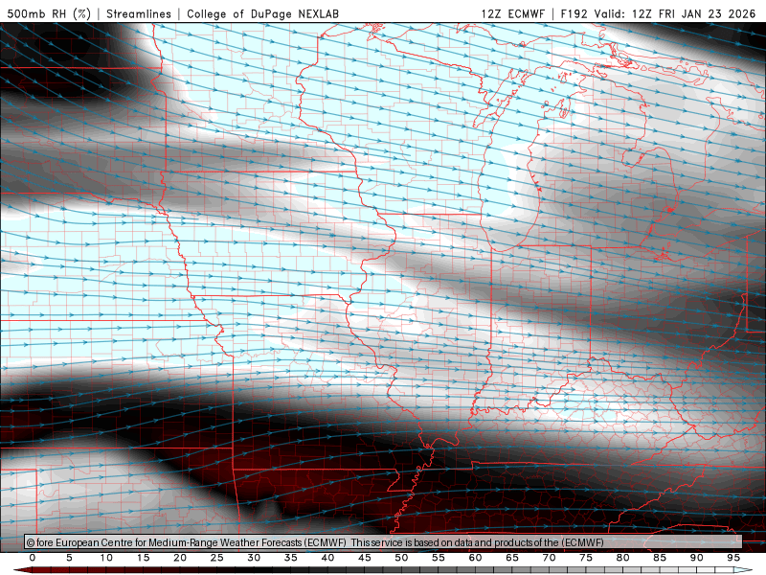Click the "65" color scale label

pos(512,558)
